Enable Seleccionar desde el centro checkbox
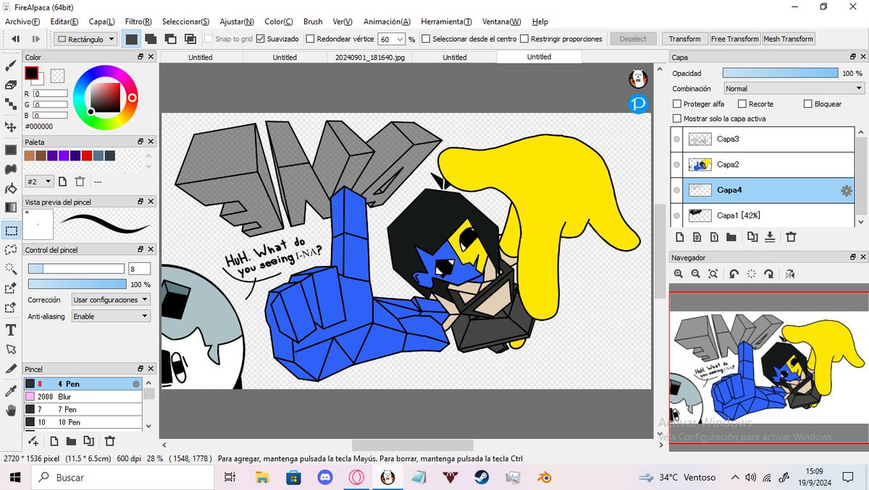This screenshot has height=490, width=869. pos(426,39)
